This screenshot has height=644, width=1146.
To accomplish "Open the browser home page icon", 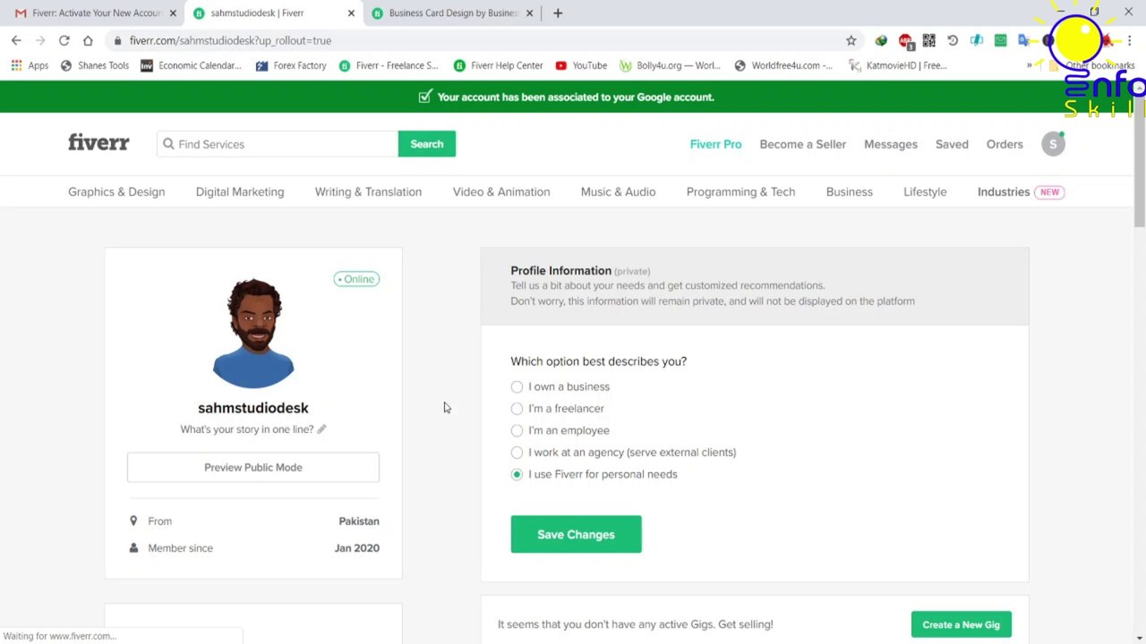I will tap(88, 40).
